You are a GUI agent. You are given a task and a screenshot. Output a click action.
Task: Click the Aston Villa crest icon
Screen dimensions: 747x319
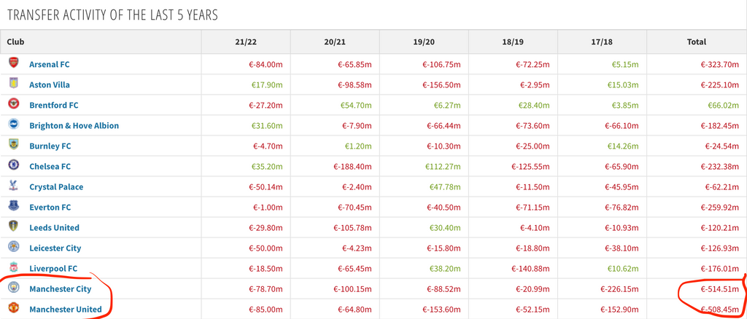(x=13, y=84)
